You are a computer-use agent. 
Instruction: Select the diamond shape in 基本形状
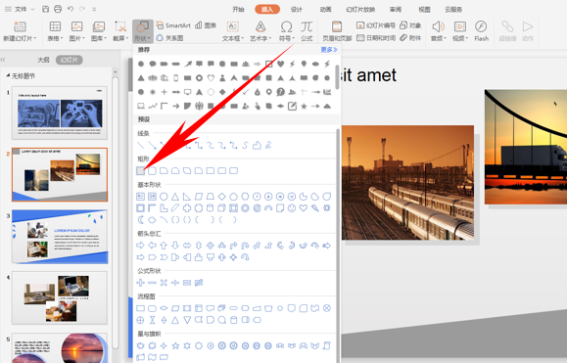(222, 197)
